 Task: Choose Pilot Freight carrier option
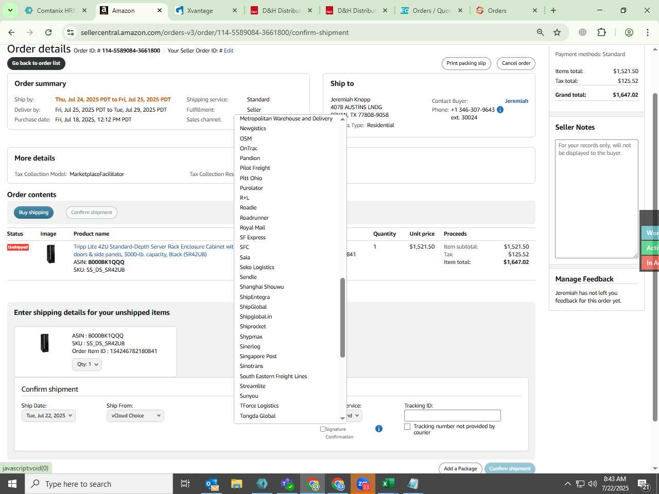255,168
